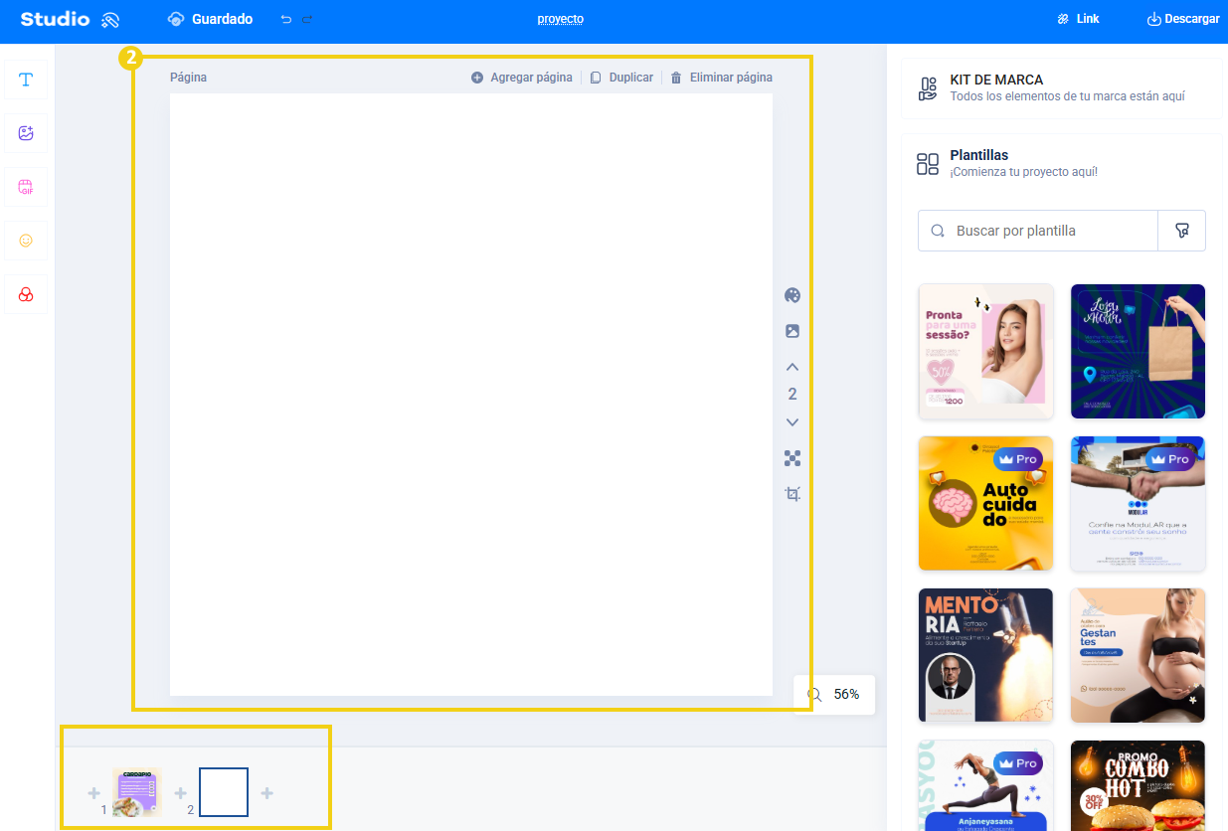Click the grid pattern icon beside canvas
Image resolution: width=1228 pixels, height=831 pixels.
(x=792, y=458)
